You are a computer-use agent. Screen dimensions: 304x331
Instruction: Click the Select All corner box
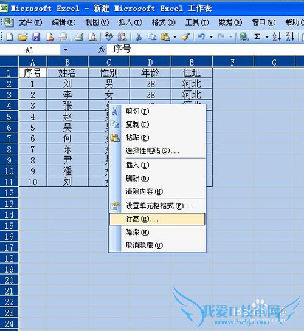[9, 62]
